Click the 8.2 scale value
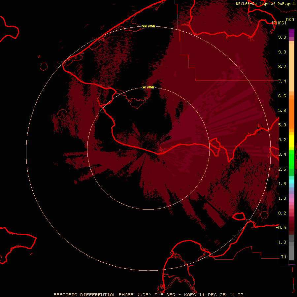297x297 pixels. 282,66
